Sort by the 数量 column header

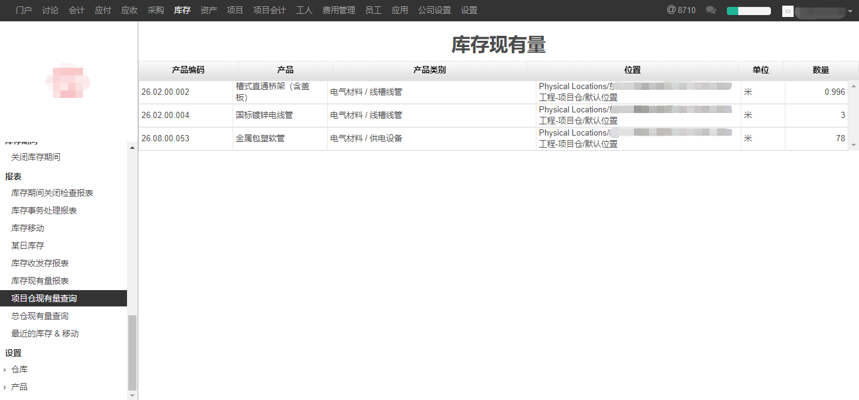click(821, 70)
